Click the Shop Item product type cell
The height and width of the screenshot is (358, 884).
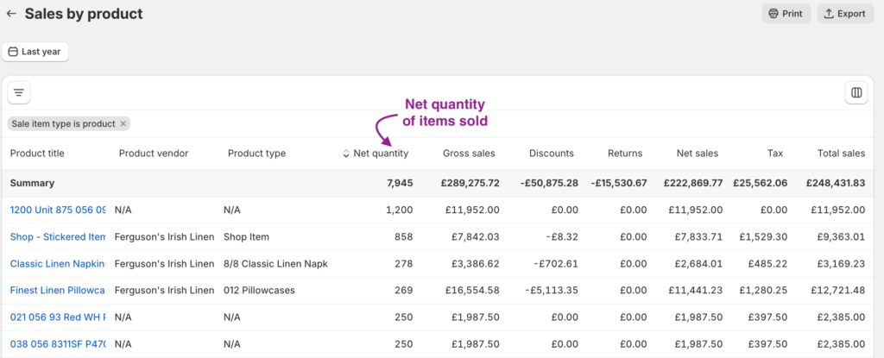(246, 236)
